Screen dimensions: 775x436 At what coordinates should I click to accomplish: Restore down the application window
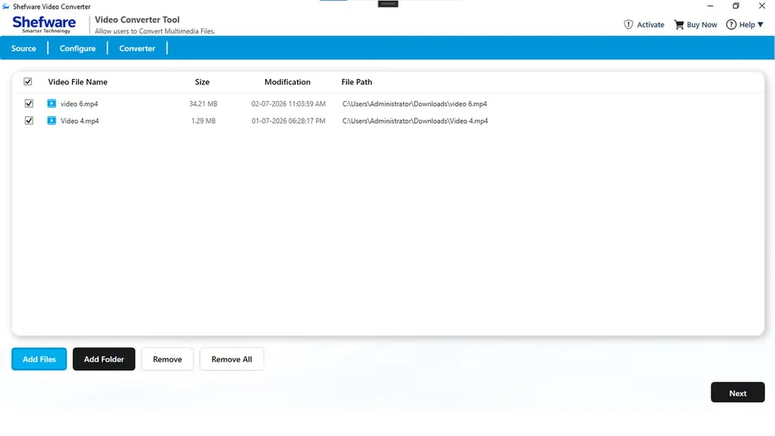click(x=736, y=6)
